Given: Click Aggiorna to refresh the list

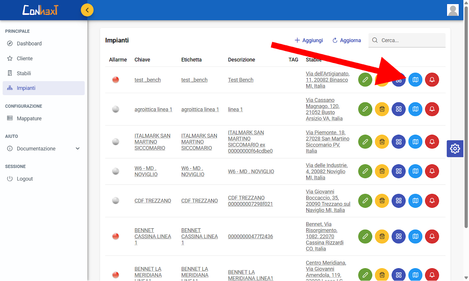Looking at the screenshot, I should [347, 40].
